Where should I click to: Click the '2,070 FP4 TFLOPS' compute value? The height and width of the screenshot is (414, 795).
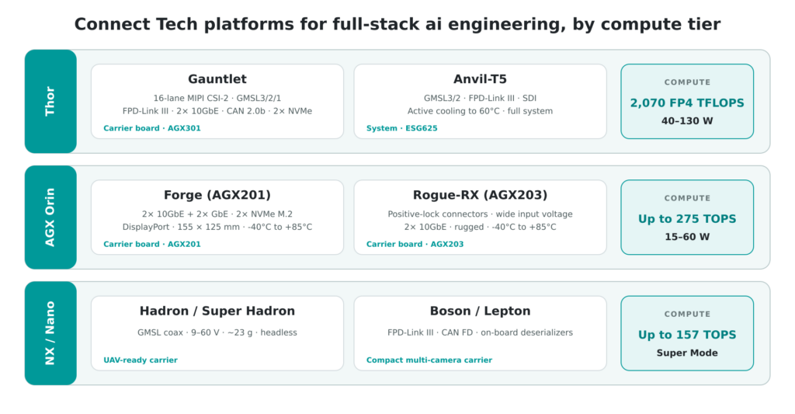point(687,103)
